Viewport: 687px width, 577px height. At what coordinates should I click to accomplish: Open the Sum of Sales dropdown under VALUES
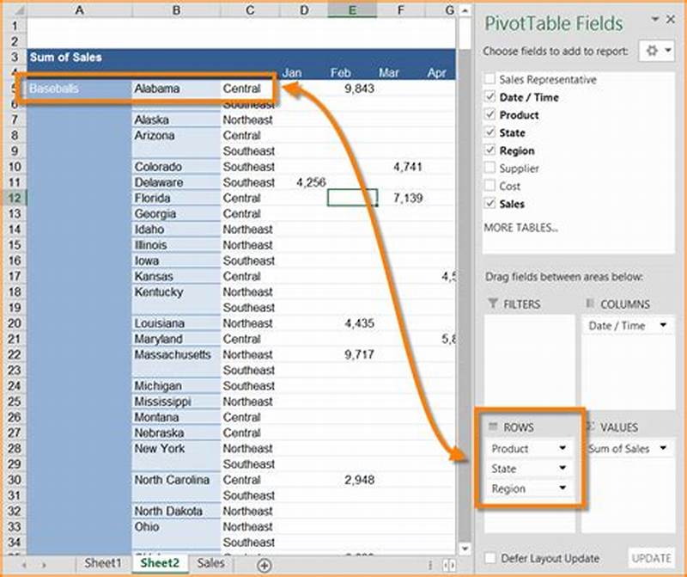coord(663,449)
